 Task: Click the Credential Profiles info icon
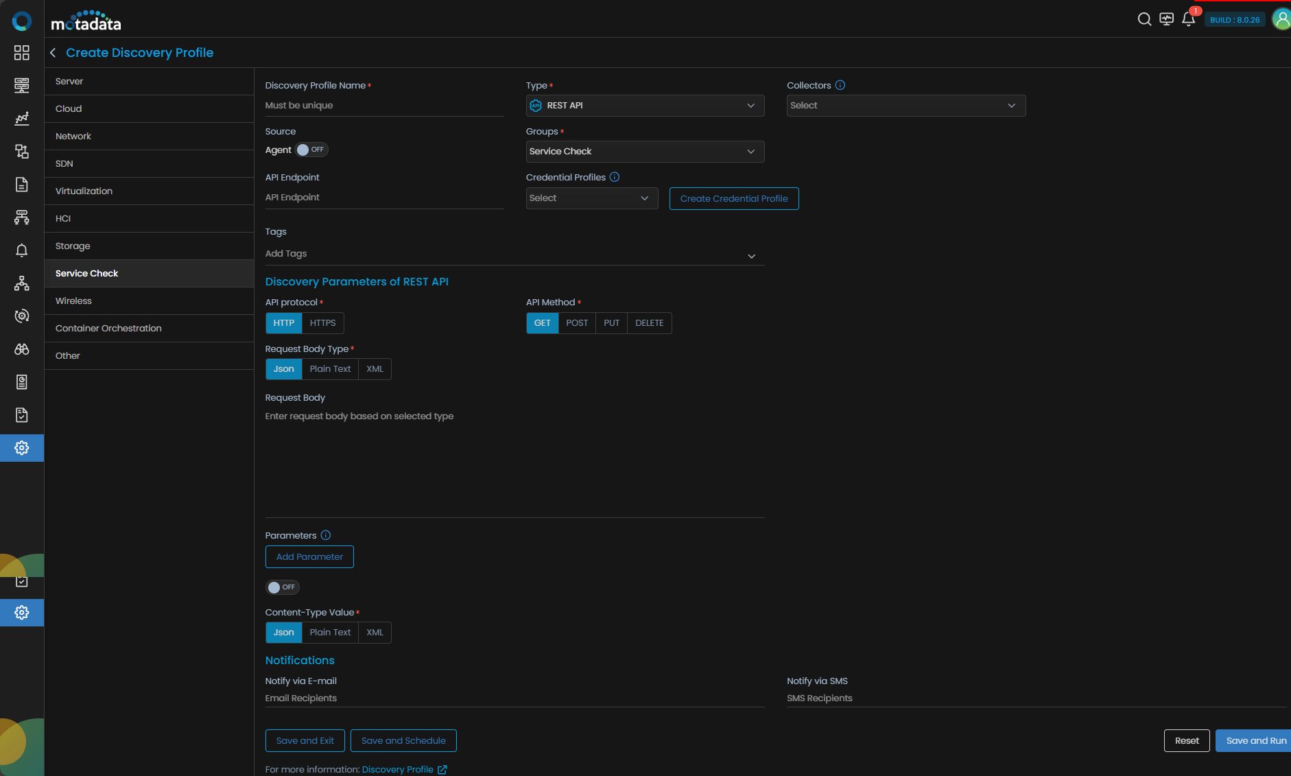(x=615, y=177)
